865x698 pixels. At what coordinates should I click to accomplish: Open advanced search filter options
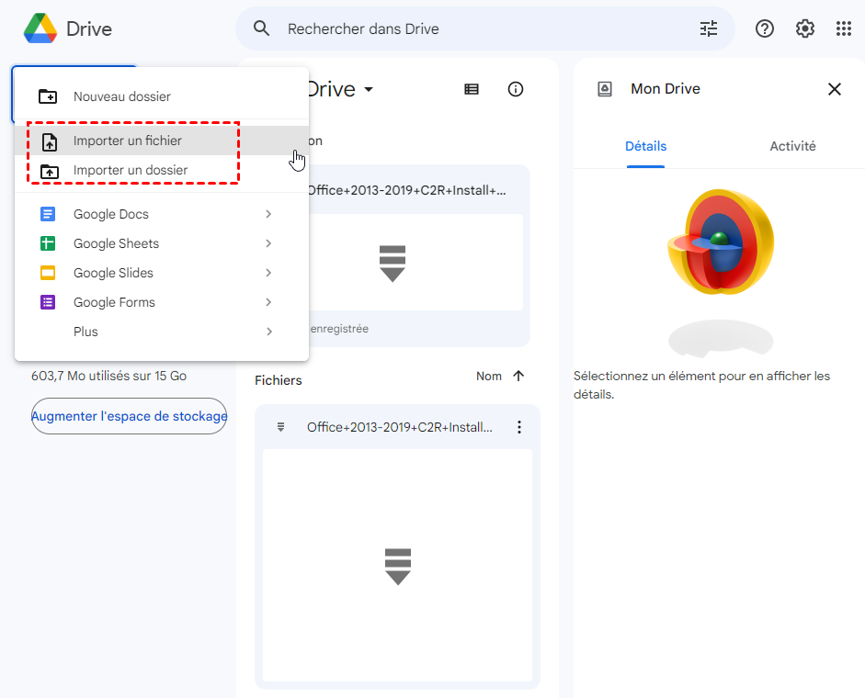pos(709,28)
